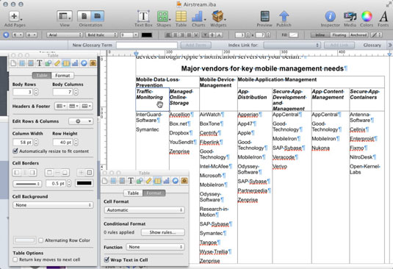Screen dimensions: 393x269
Task: Click the Row Height stepper
Action: (x=76, y=142)
